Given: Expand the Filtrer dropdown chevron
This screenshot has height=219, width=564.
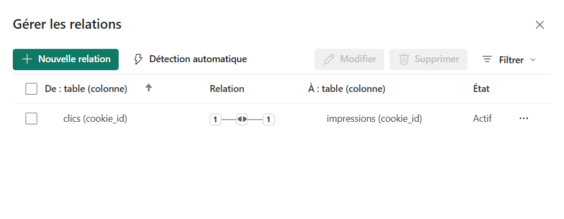Looking at the screenshot, I should 533,60.
